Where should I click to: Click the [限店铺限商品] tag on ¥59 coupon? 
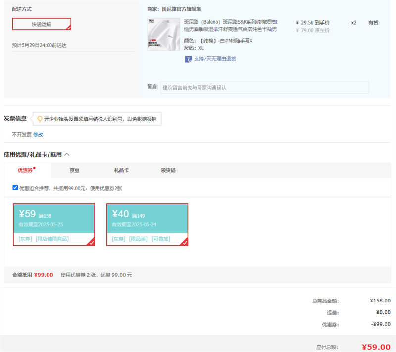(x=52, y=239)
